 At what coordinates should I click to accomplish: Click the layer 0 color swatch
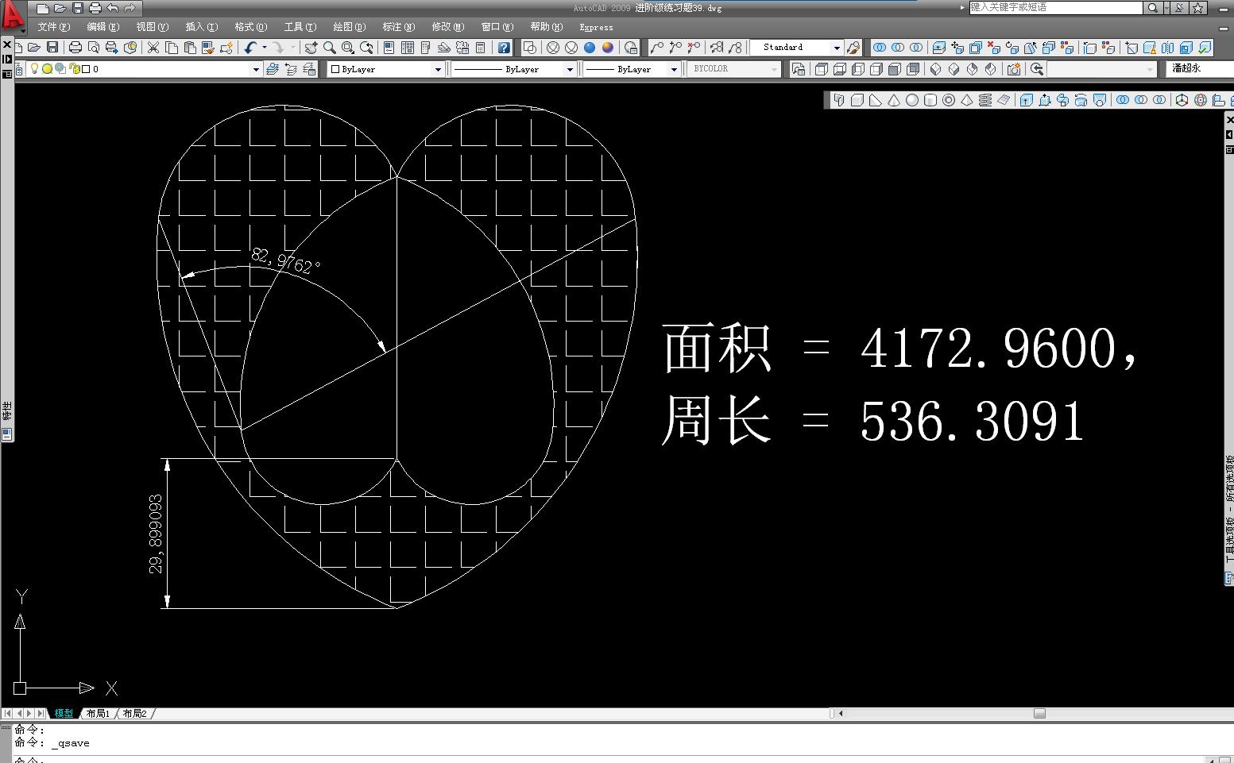(x=86, y=69)
